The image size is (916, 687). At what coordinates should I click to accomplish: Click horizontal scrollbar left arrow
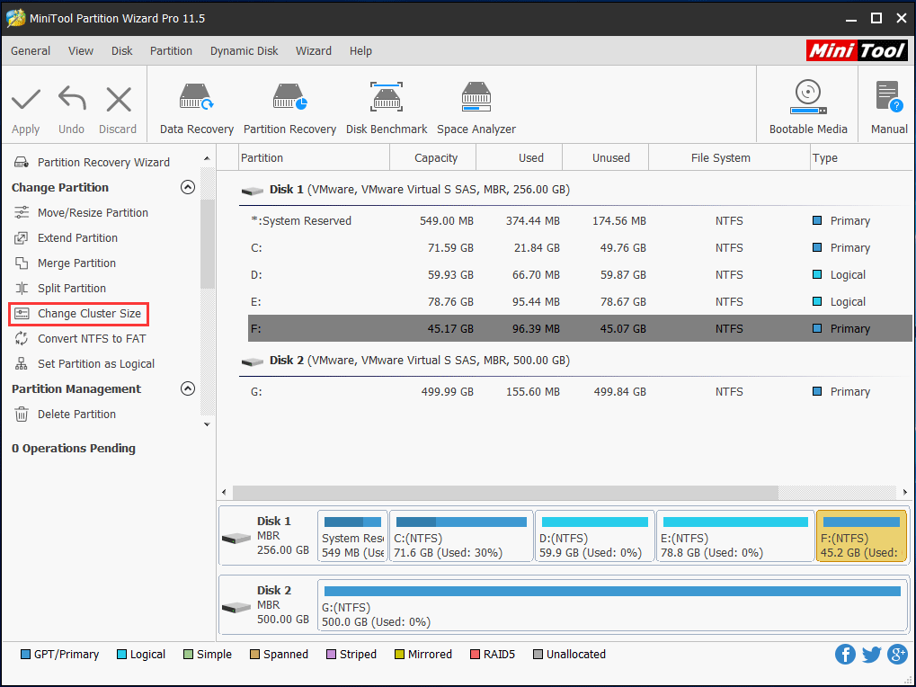[225, 493]
